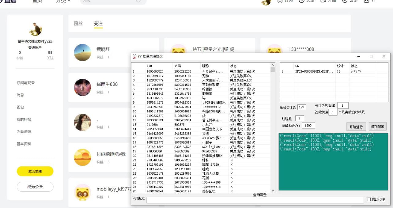Select the row with nickname 中国龙之天下

201,129
